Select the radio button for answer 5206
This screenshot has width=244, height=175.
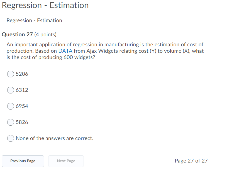click(x=10, y=74)
